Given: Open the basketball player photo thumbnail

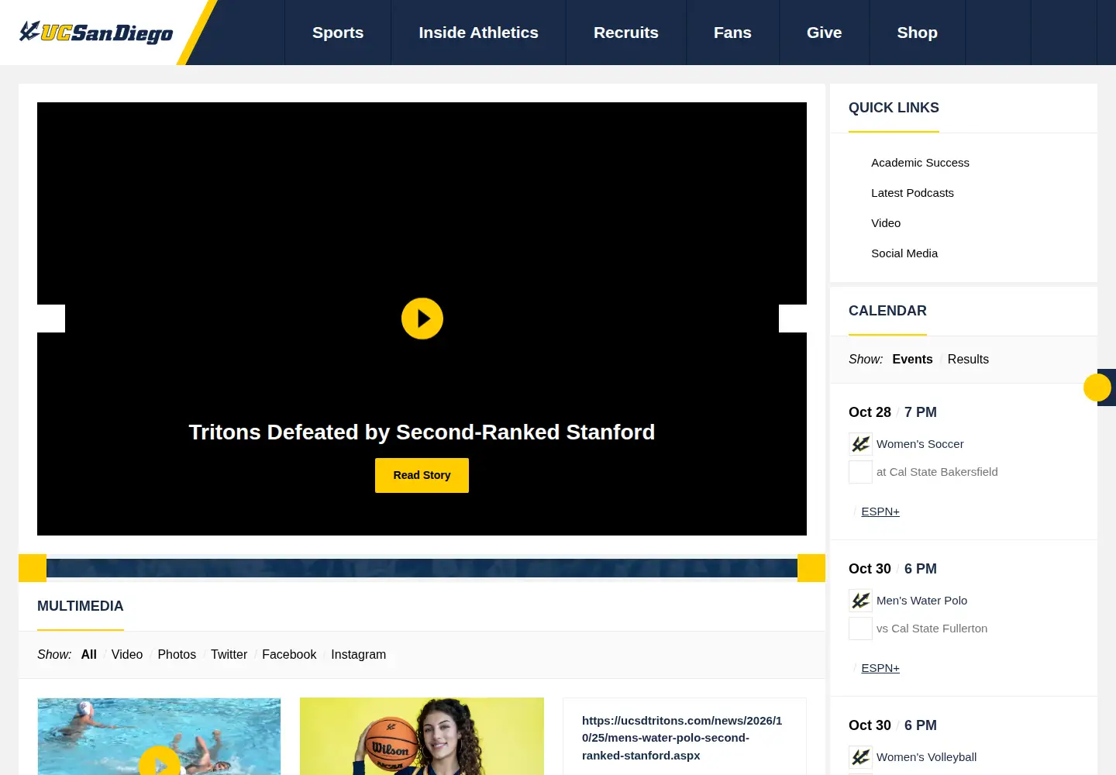Looking at the screenshot, I should [x=422, y=736].
